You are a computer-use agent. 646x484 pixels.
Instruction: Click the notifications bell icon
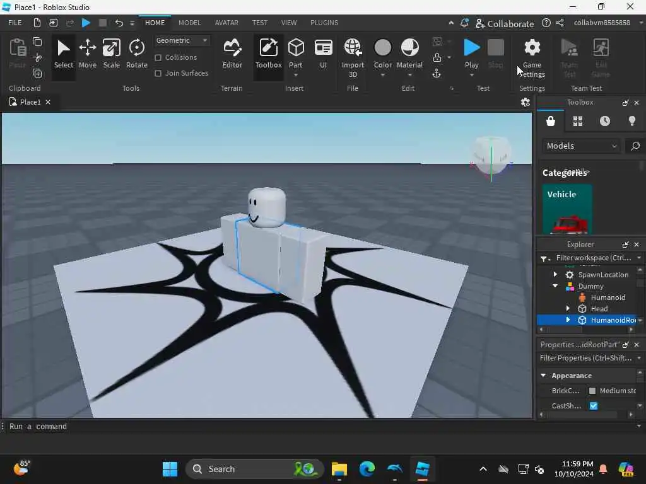pyautogui.click(x=464, y=23)
